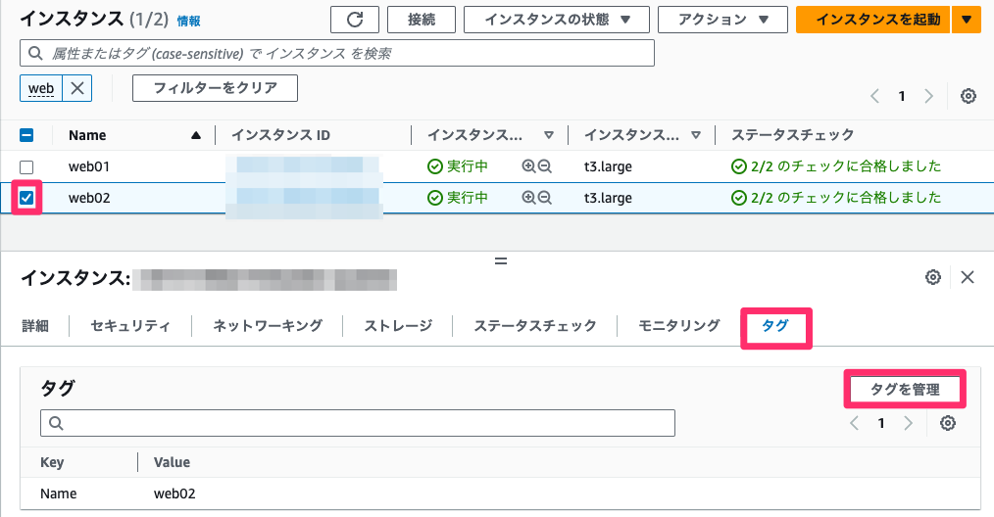The image size is (994, 517).
Task: Zoom in filter for web01 state
Action: [528, 166]
